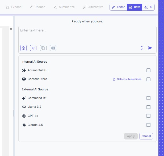Click the Command R+ sparkle icon
The height and width of the screenshot is (156, 164).
pyautogui.click(x=24, y=98)
